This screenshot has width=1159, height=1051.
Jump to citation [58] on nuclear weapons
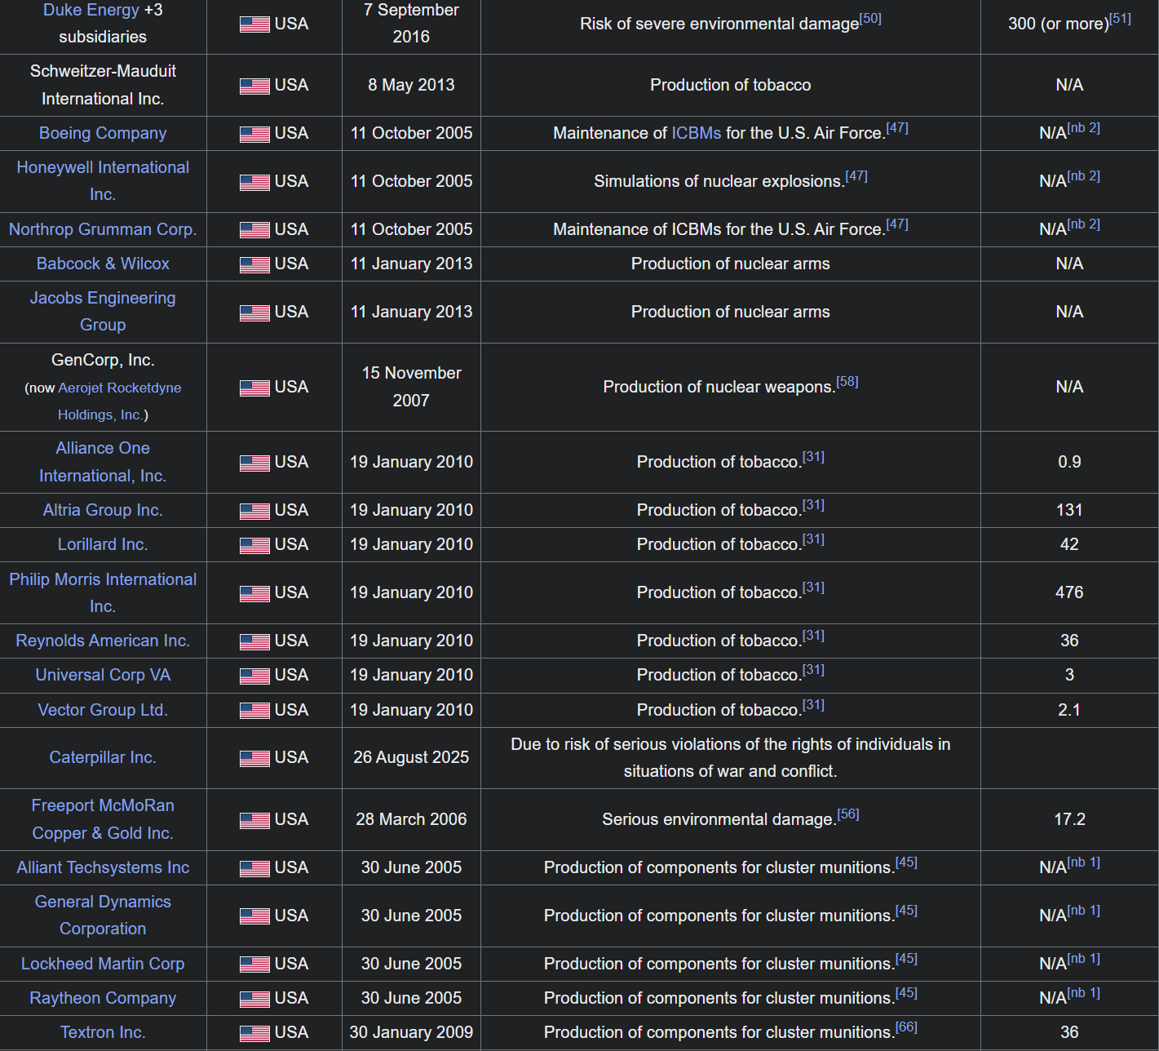tap(847, 381)
